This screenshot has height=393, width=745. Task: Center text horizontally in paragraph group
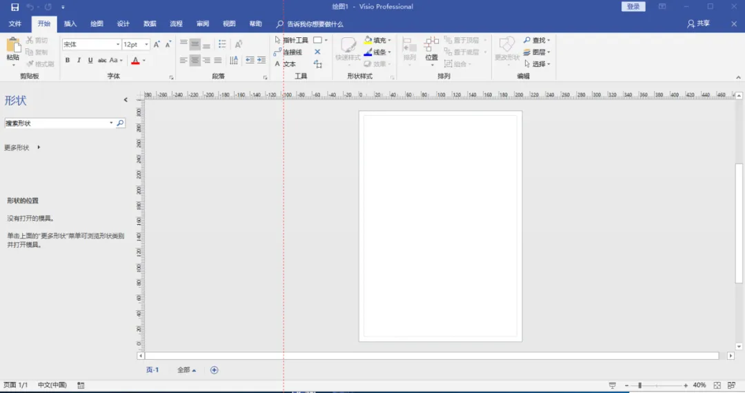(195, 60)
